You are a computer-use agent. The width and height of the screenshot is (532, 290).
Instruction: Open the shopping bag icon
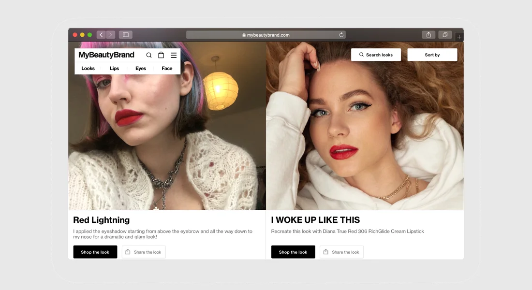[x=161, y=55]
